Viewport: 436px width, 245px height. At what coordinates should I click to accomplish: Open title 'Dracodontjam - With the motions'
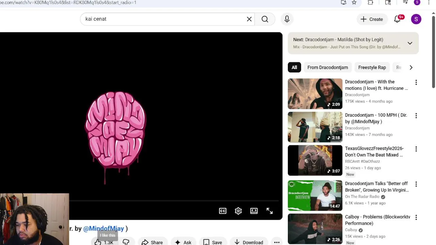point(376,85)
